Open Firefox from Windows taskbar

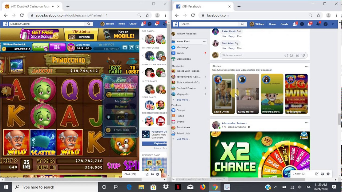(x=203, y=187)
